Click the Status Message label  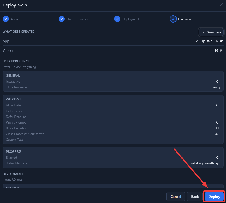[16, 163]
